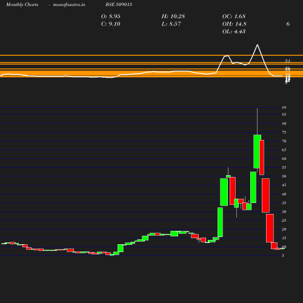Click the price axis label '80'

pyautogui.click(x=284, y=124)
